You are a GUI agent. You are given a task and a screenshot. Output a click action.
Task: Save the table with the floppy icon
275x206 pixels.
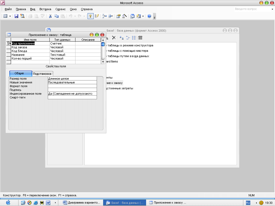(x=16, y=16)
